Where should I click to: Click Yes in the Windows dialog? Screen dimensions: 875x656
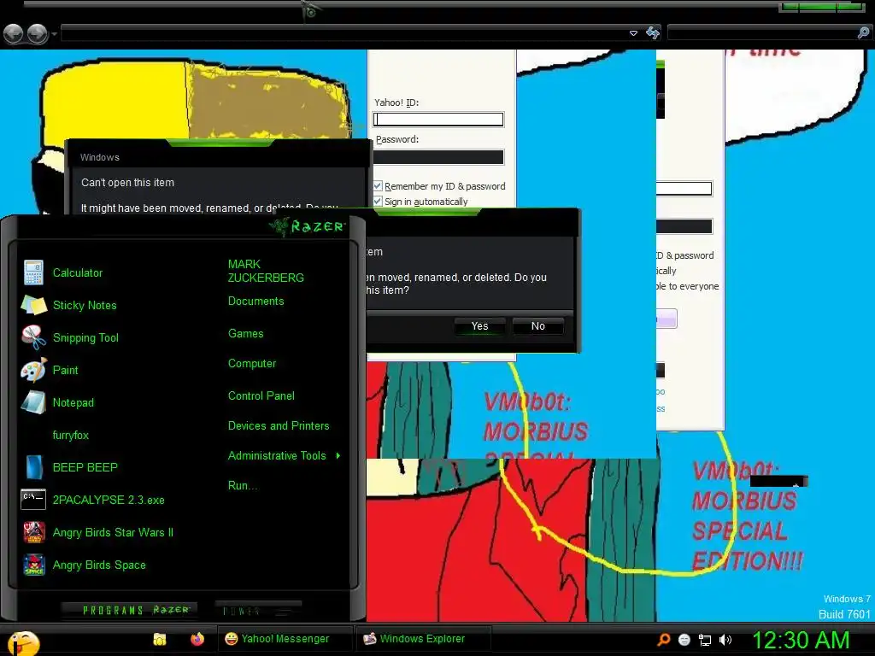point(480,325)
